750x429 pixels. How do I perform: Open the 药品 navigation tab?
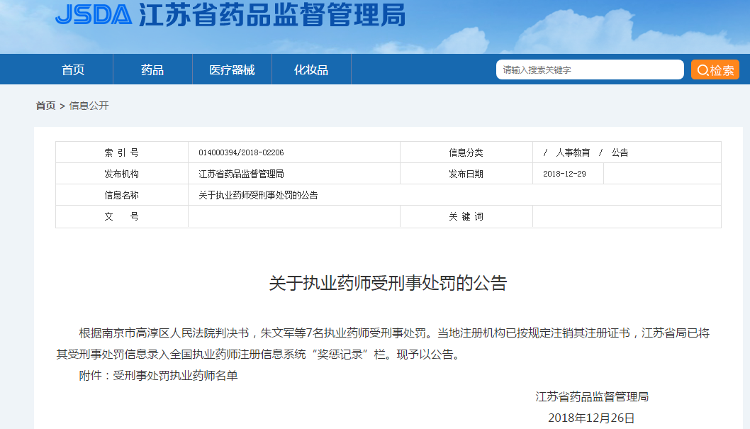(152, 69)
